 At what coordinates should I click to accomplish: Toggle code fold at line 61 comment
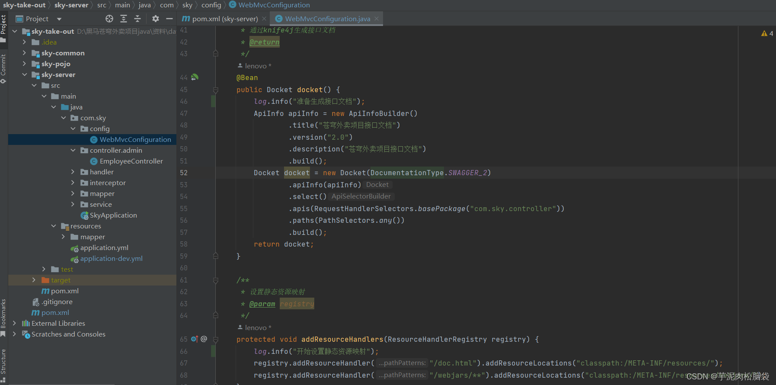[216, 280]
